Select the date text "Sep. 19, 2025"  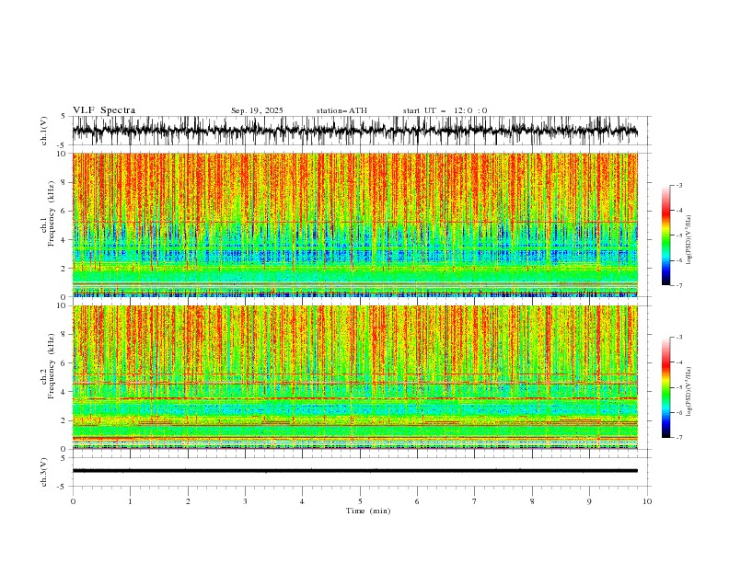pyautogui.click(x=257, y=110)
